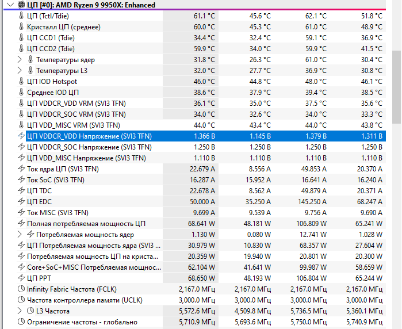Viewport: 402px width, 329px height.
Task: Click the 106.809 W maximum power value
Action: pyautogui.click(x=311, y=224)
